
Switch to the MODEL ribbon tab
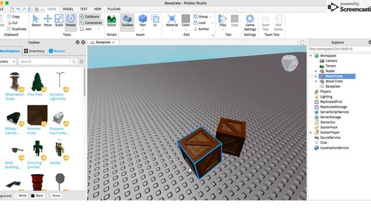click(x=68, y=9)
